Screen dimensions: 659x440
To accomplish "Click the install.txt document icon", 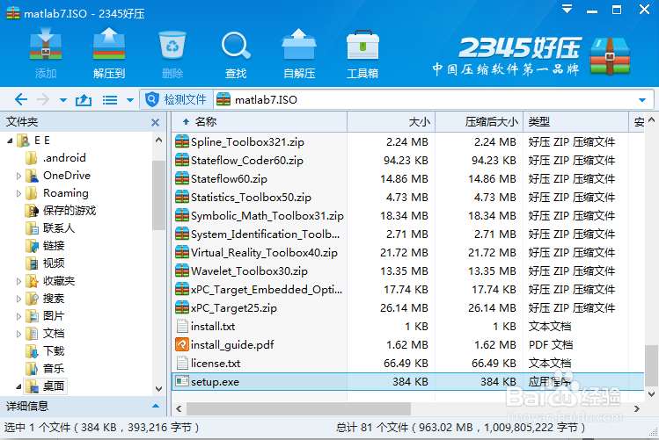I will 182,327.
